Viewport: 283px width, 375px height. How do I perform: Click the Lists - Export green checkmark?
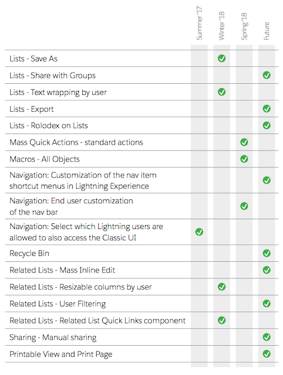click(x=267, y=108)
